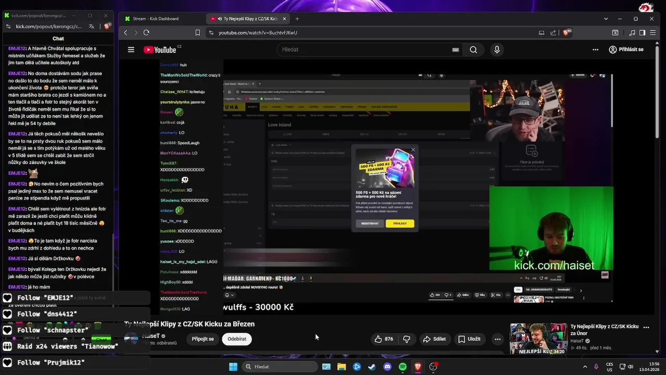Select the Ty Nejlepší Klipy YouTube tab
This screenshot has height=375, width=666.
click(248, 19)
